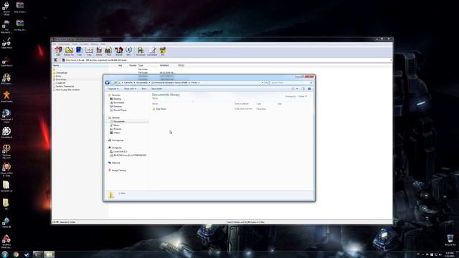
Task: Open the Options menu in WinRAR
Action: (94, 44)
